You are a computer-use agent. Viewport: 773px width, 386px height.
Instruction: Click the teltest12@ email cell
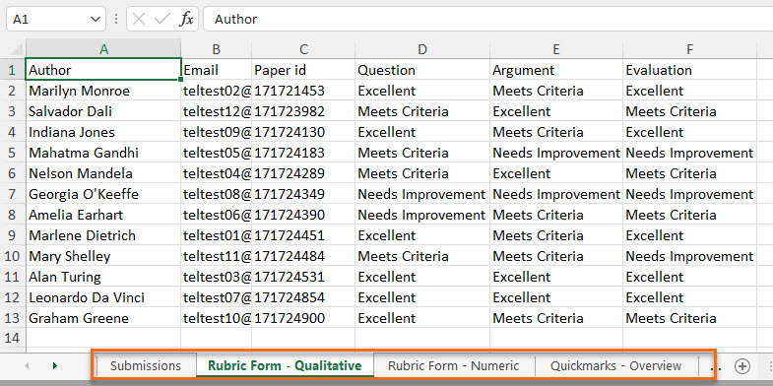click(x=216, y=111)
